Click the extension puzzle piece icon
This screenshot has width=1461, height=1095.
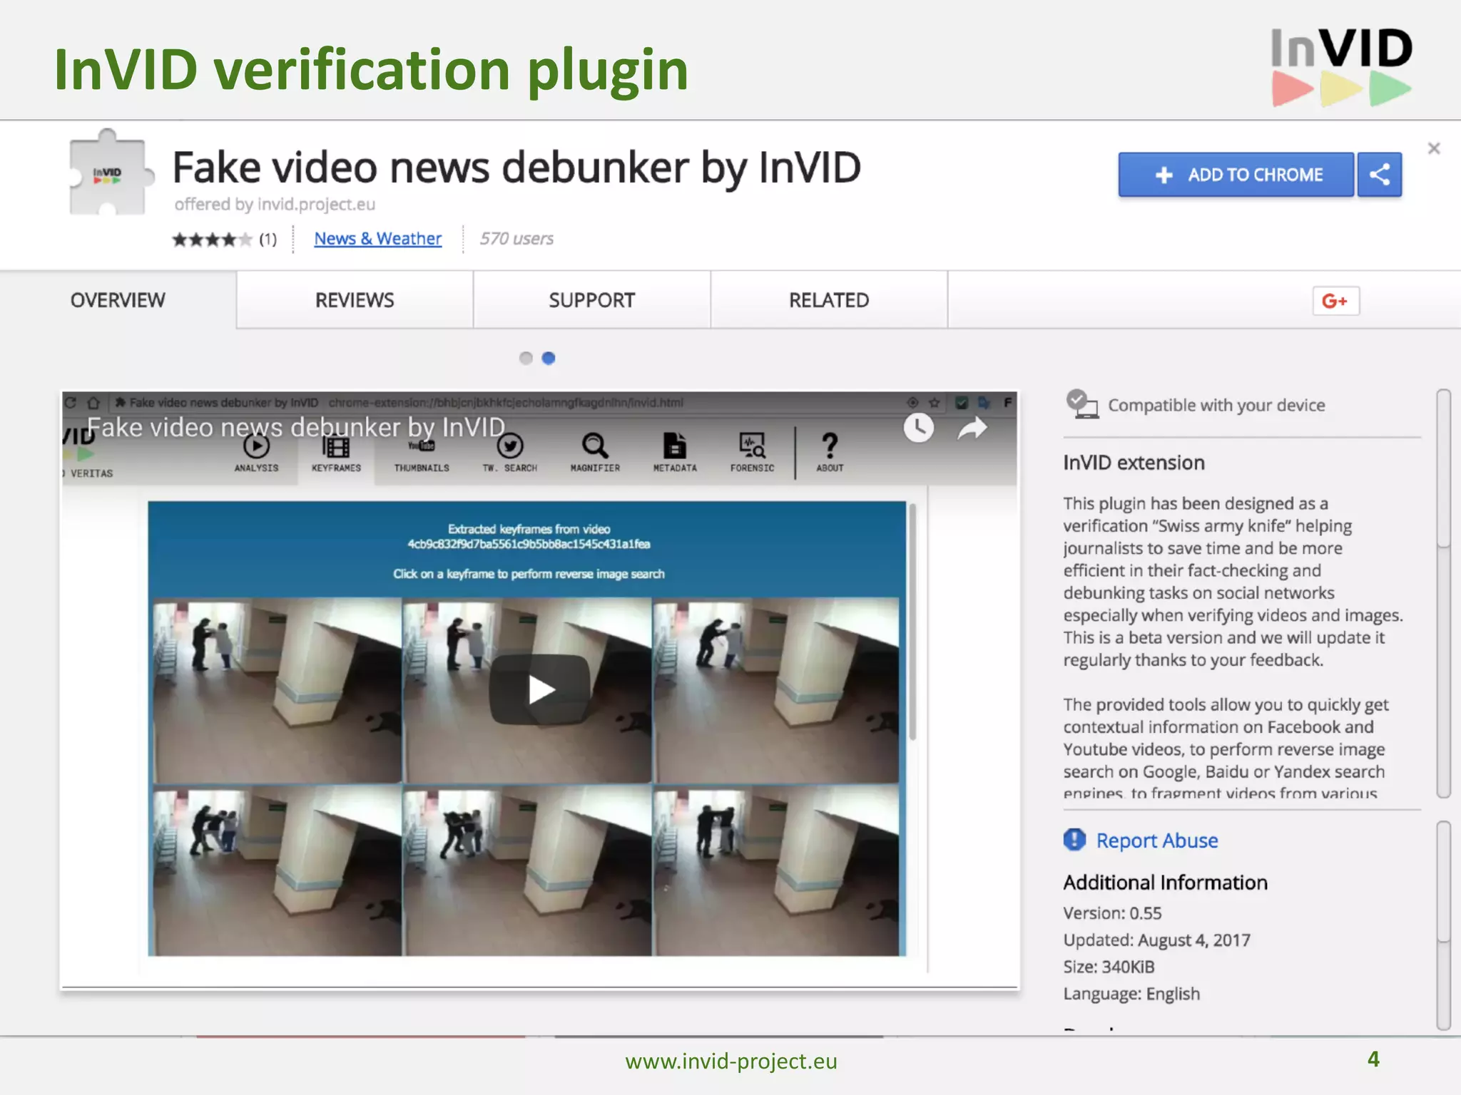(111, 173)
